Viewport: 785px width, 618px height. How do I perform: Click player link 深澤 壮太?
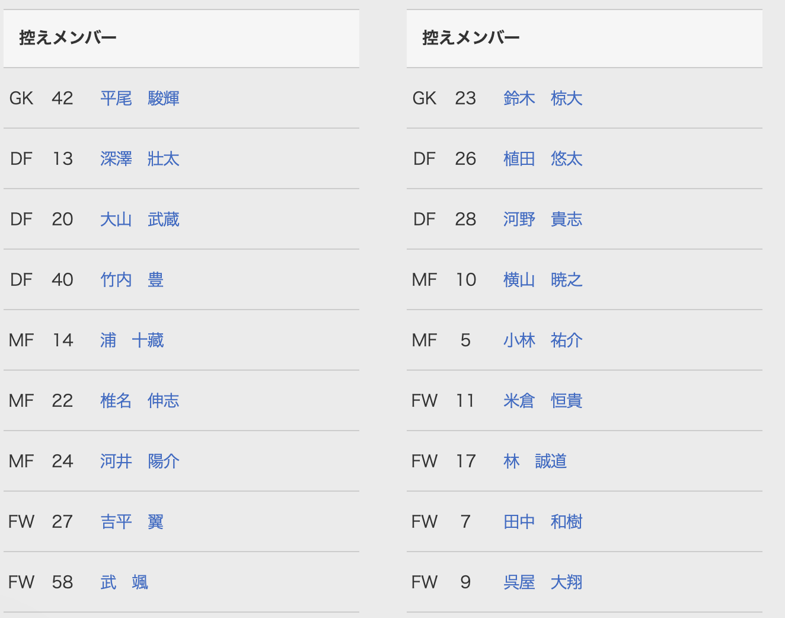(139, 159)
